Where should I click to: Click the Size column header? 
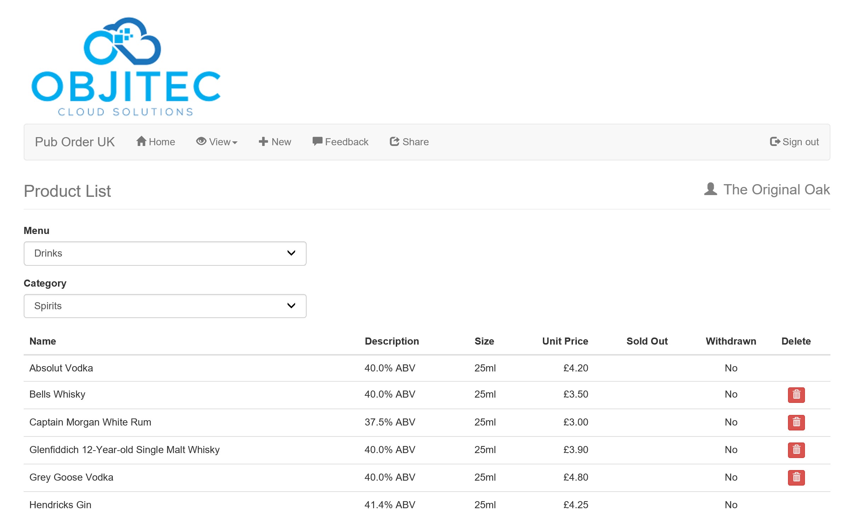[x=484, y=341]
